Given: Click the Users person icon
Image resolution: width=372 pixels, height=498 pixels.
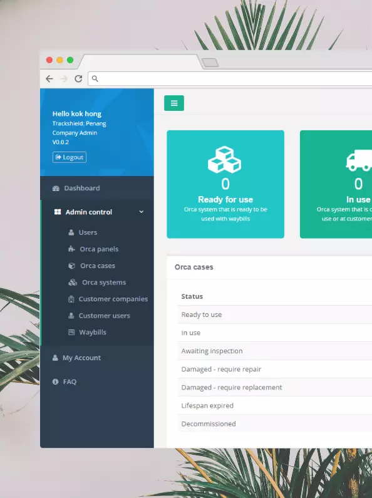Looking at the screenshot, I should 71,232.
